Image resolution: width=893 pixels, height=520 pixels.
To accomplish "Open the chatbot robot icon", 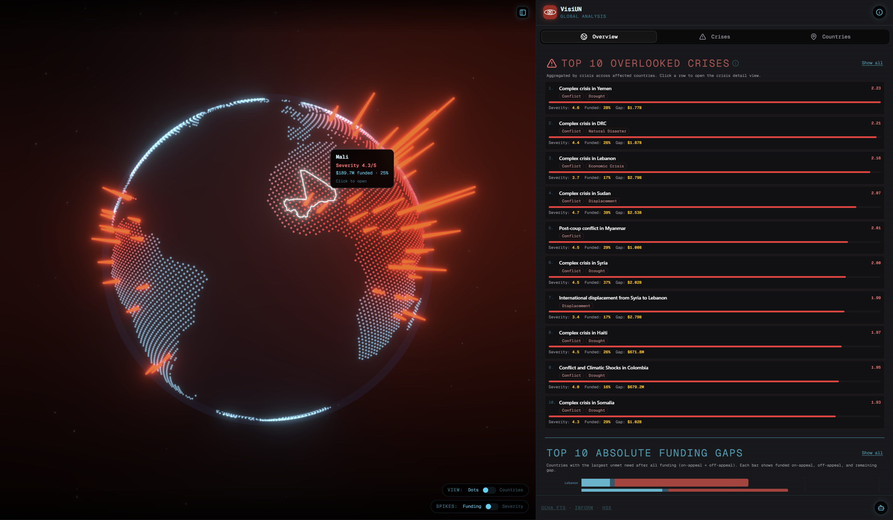I will [x=880, y=507].
